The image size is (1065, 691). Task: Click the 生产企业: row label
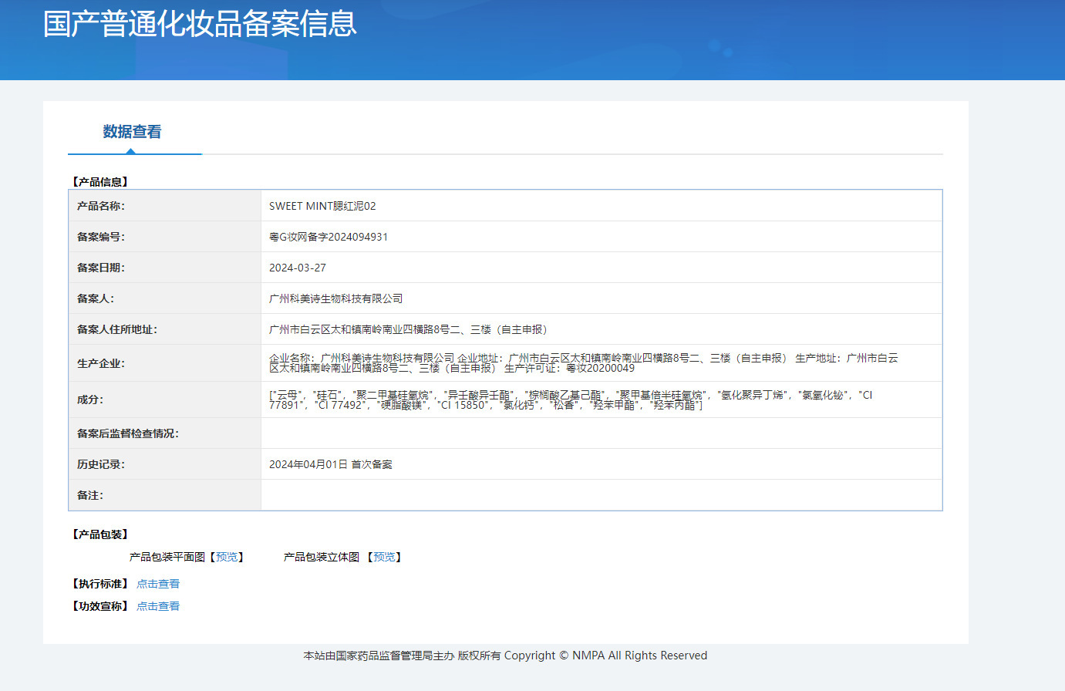(x=101, y=363)
